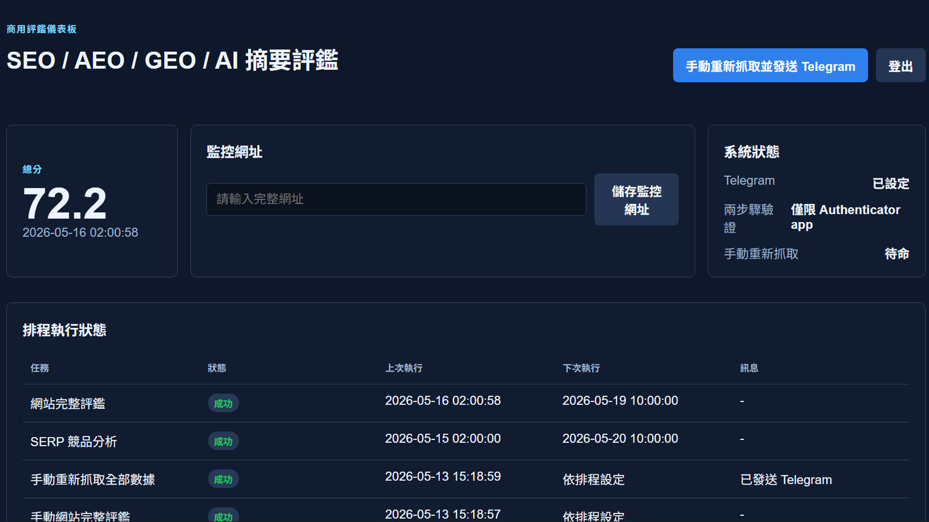Click the manual refetch and send Telegram button
This screenshot has height=522, width=929.
[770, 65]
